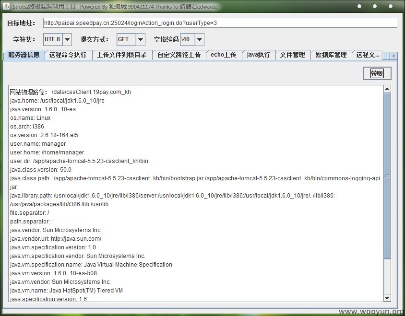Click the middle window control dot in title bar
Image resolution: width=405 pixels, height=316 pixels.
tap(374, 6)
